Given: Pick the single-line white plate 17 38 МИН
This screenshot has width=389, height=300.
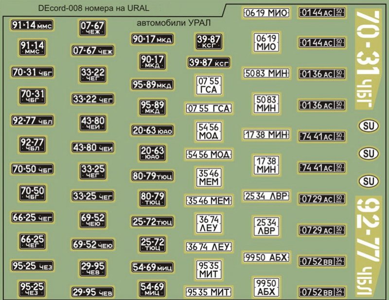Looking at the screenshot, I should pos(266,135).
